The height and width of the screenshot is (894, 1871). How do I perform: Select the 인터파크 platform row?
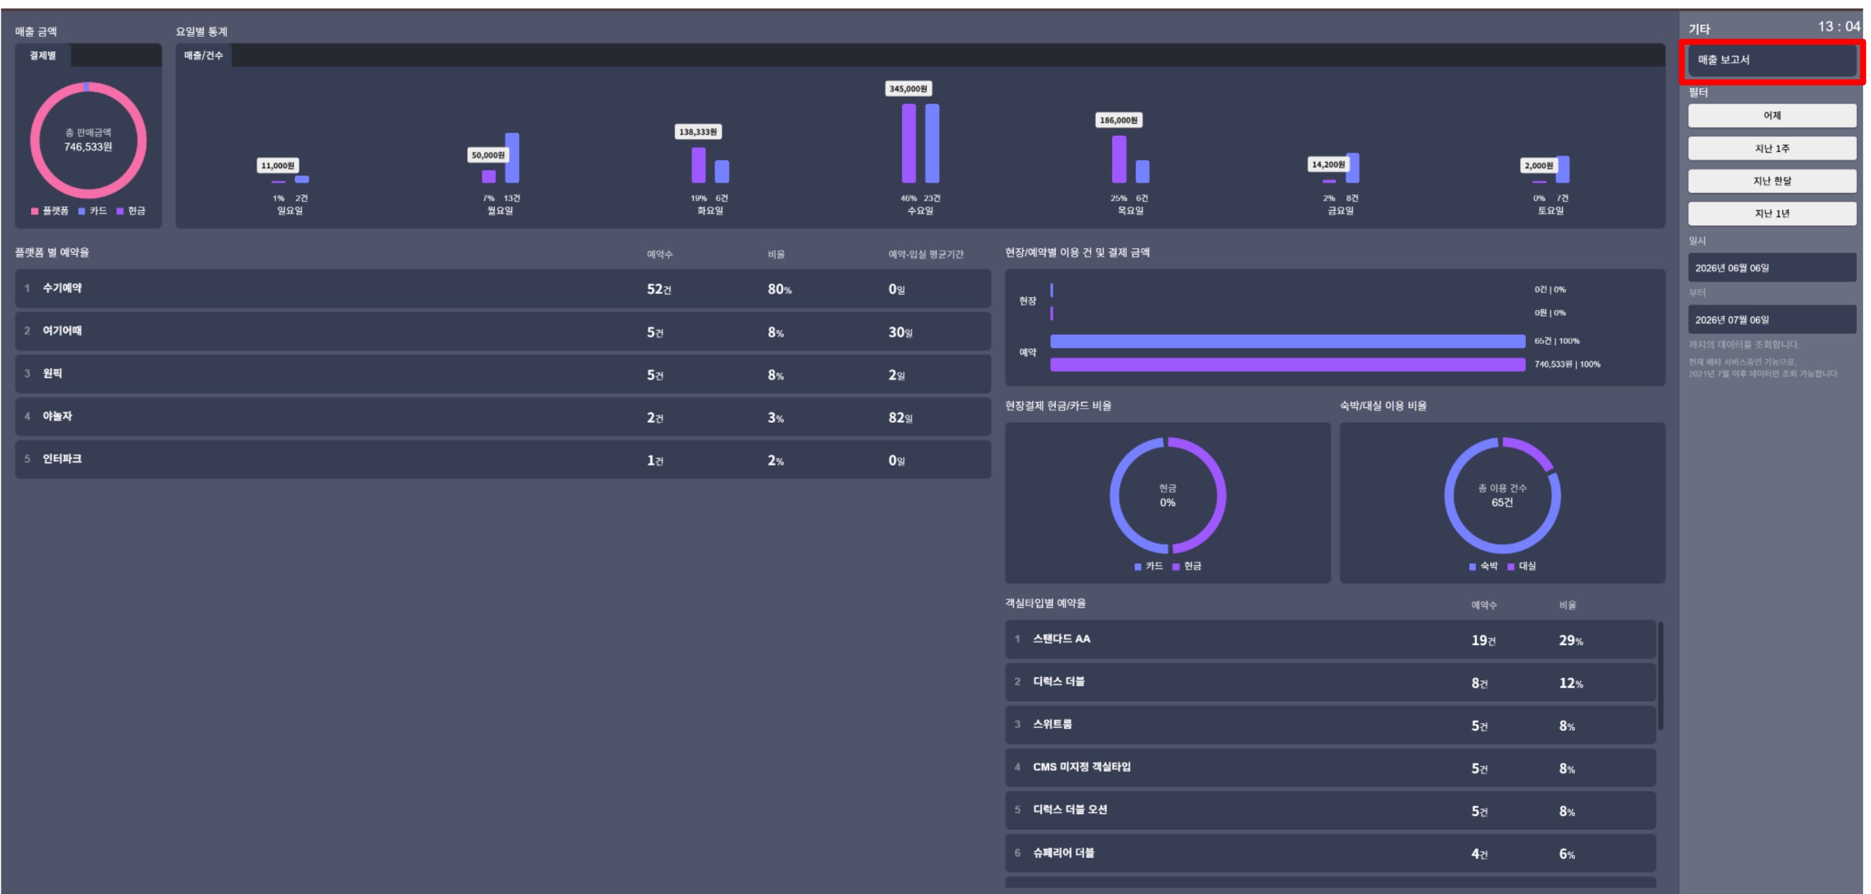point(503,459)
